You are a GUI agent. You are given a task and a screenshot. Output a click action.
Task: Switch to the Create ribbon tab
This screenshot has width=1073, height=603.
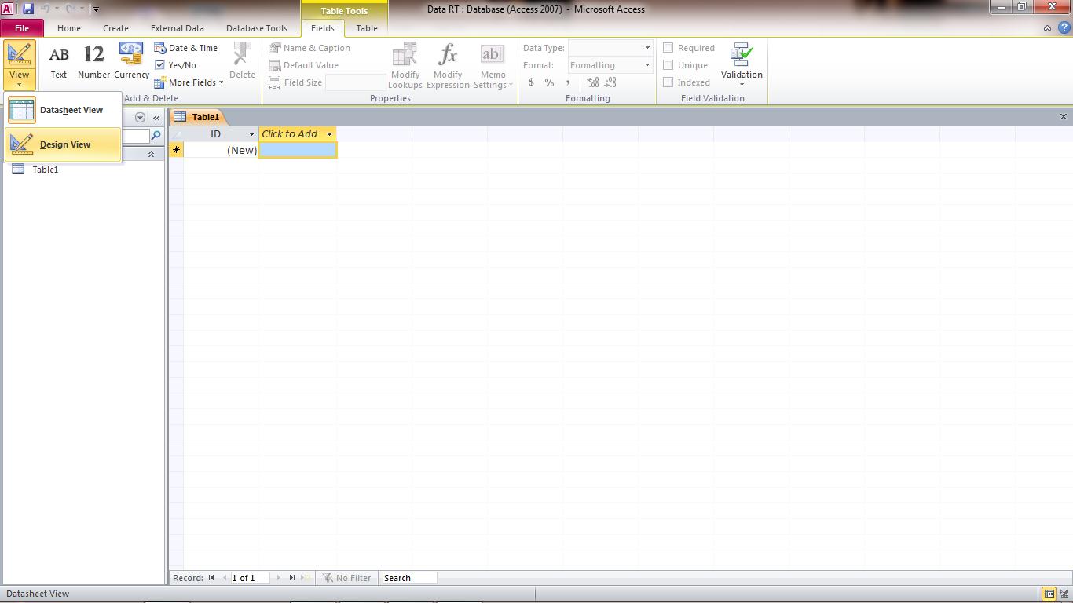point(115,28)
